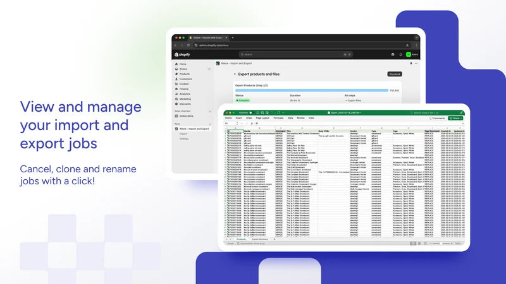Image resolution: width=506 pixels, height=284 pixels.
Task: Open Orders in the Shopify sidebar
Action: click(183, 69)
